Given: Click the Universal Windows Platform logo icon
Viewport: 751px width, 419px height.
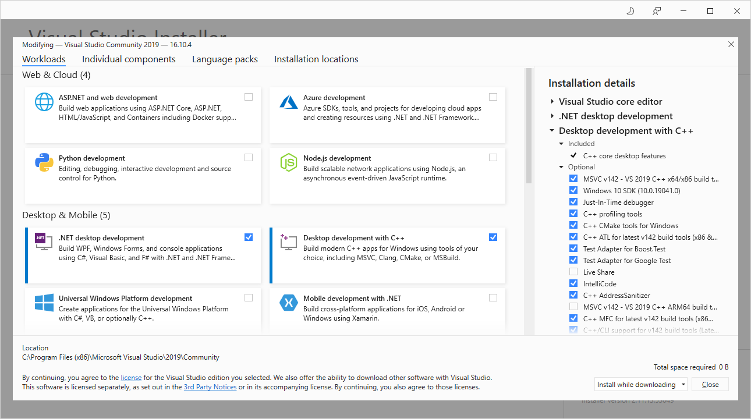Looking at the screenshot, I should click(44, 303).
